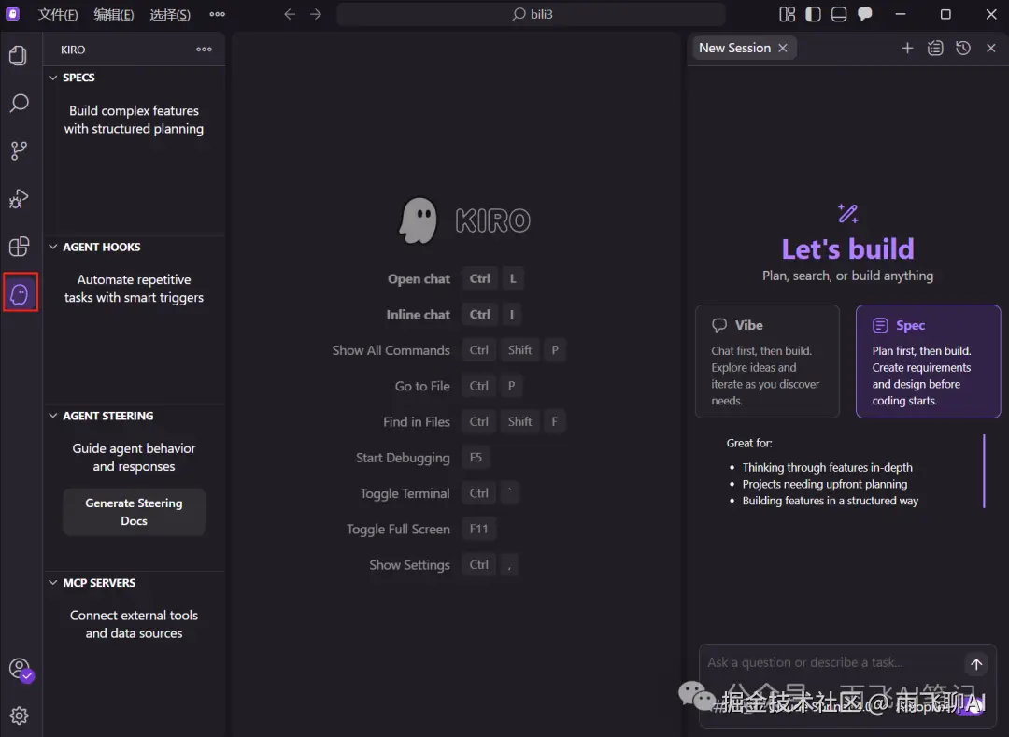This screenshot has width=1009, height=737.
Task: Open the 选择(S) menu
Action: 170,14
